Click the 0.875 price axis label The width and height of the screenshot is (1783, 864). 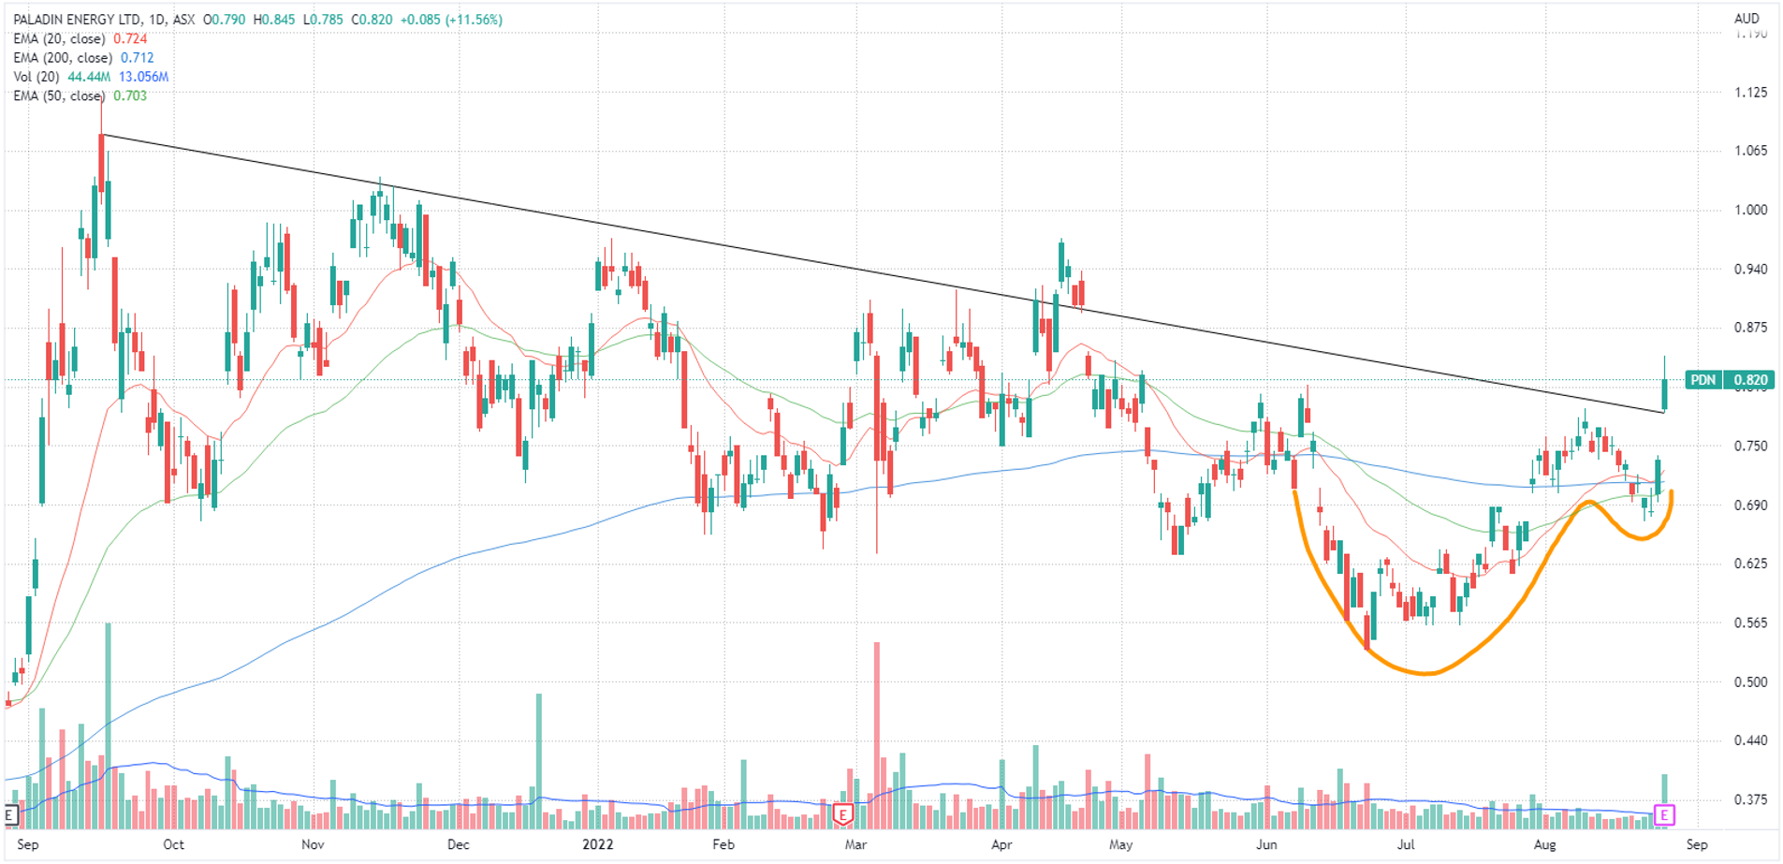point(1750,328)
